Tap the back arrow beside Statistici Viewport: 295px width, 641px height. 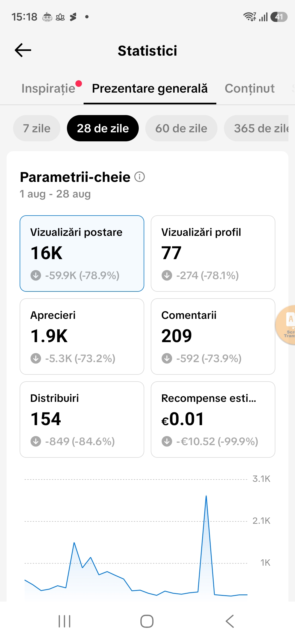23,50
